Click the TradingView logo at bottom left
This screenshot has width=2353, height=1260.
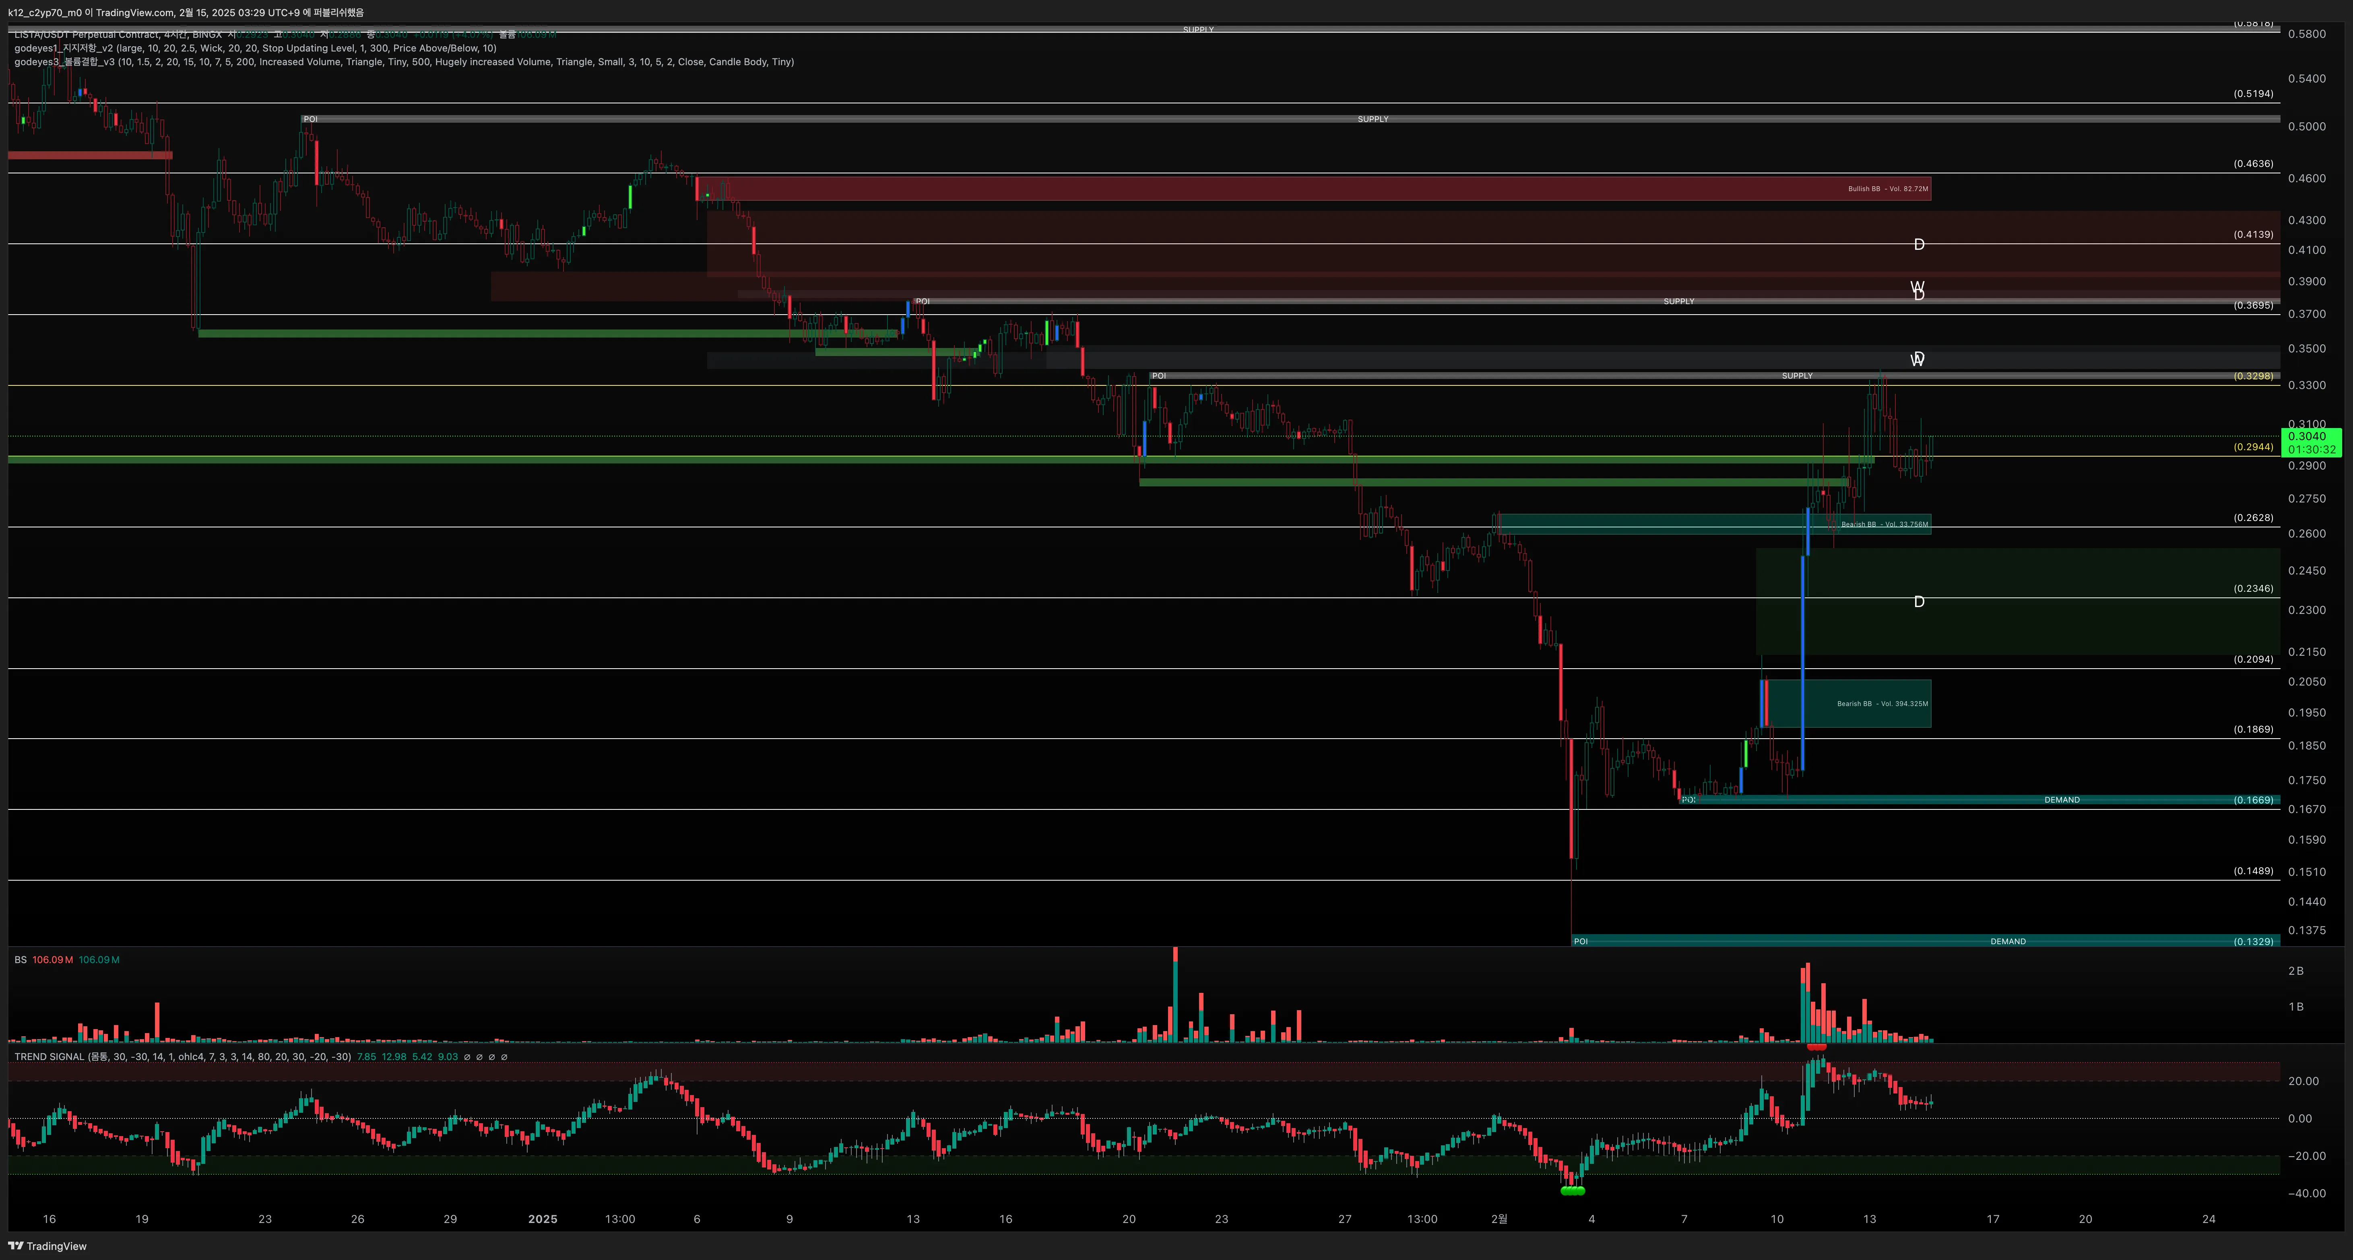pyautogui.click(x=47, y=1246)
